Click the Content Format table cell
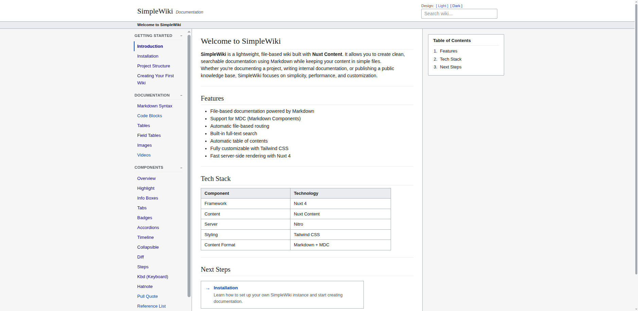The image size is (638, 311). [x=246, y=245]
